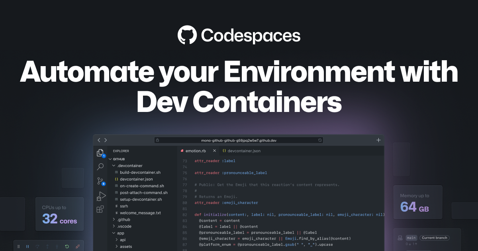Open a new browser tab with the plus button
The height and width of the screenshot is (251, 478).
pos(378,140)
